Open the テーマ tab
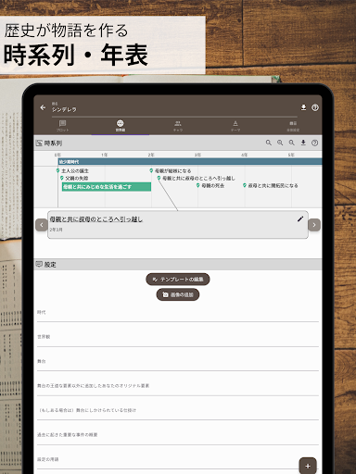 (x=235, y=126)
